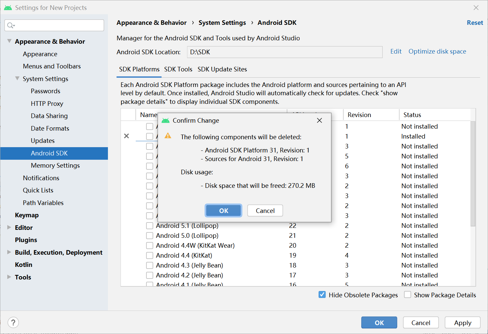This screenshot has width=488, height=334.
Task: Click the warning triangle icon in the dialog
Action: (168, 136)
